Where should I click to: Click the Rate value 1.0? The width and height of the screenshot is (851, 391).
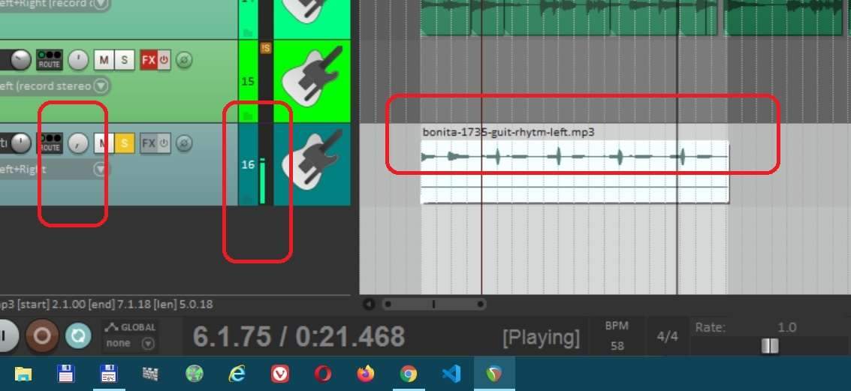click(x=787, y=327)
